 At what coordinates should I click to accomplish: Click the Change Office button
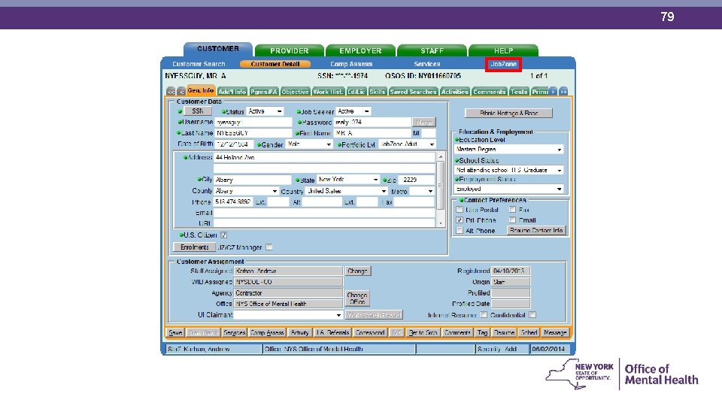pos(357,298)
